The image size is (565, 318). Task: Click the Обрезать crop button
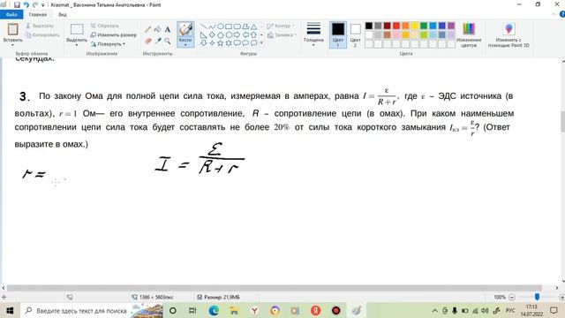click(x=104, y=26)
